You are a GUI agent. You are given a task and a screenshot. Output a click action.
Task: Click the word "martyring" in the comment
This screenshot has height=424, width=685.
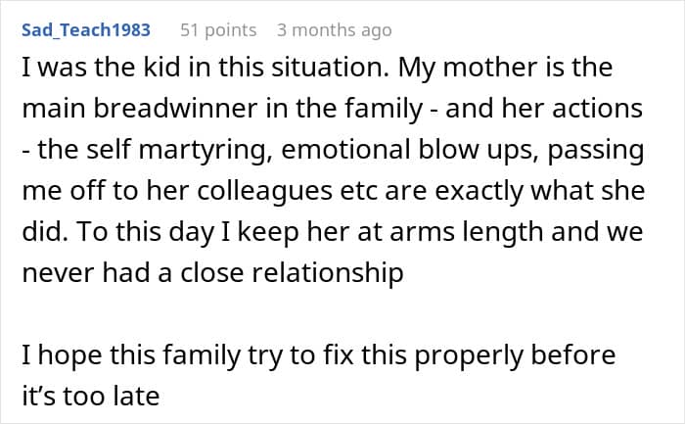(x=204, y=148)
